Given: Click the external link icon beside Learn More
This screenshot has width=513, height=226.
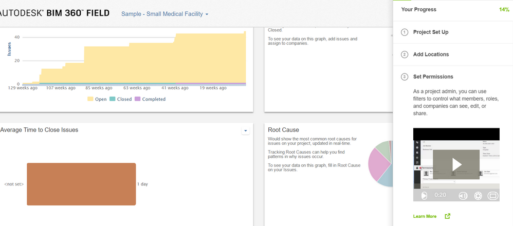Looking at the screenshot, I should (x=448, y=216).
